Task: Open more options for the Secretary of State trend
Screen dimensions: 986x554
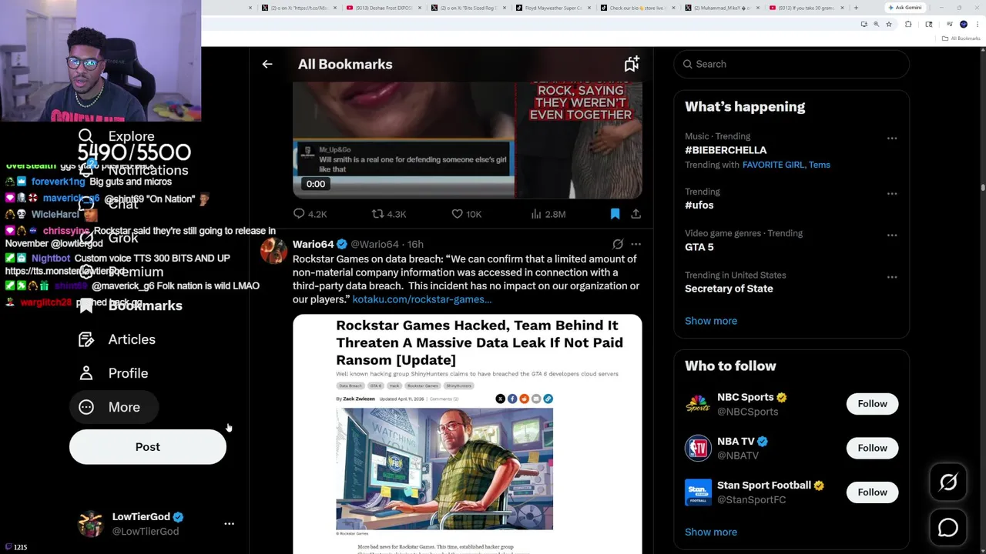Action: tap(892, 277)
